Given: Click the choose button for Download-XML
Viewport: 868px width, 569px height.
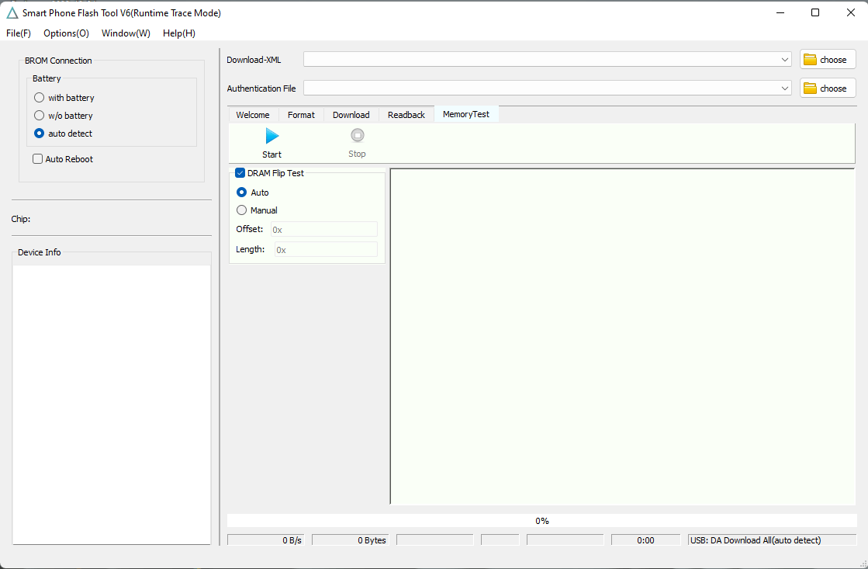Looking at the screenshot, I should (828, 59).
